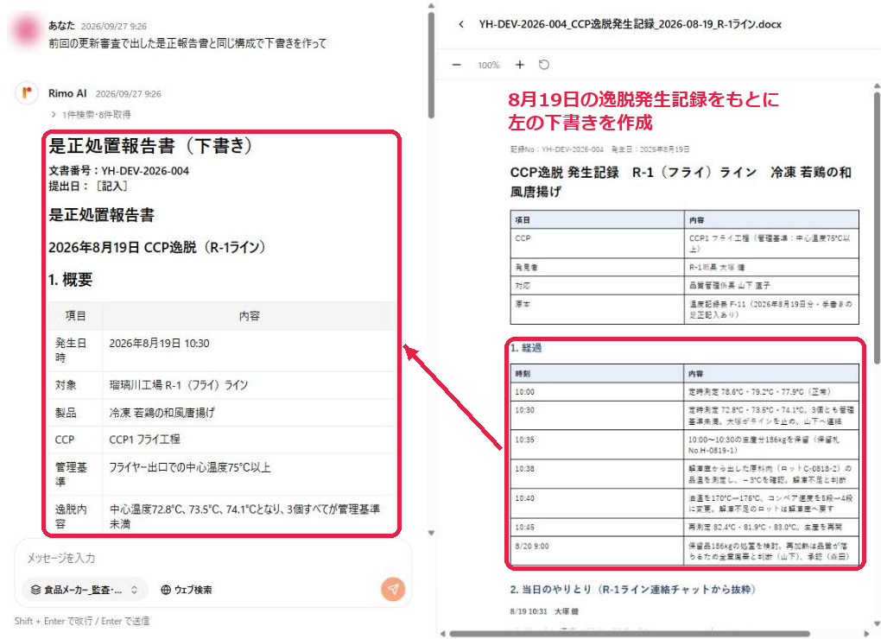This screenshot has width=881, height=639.
Task: Click the Rimo AI avatar icon
Action: [x=27, y=92]
